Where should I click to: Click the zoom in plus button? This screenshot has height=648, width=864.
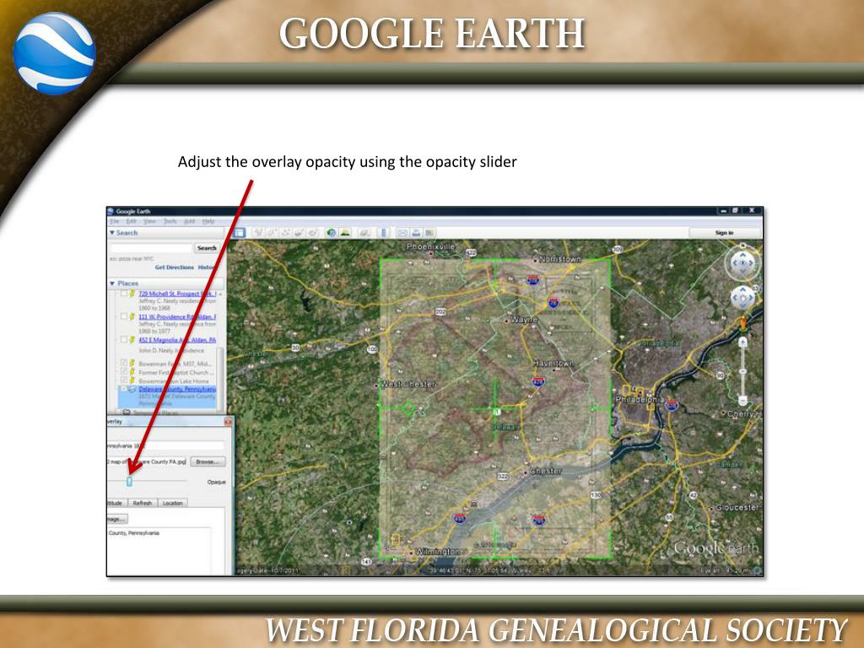coord(742,343)
